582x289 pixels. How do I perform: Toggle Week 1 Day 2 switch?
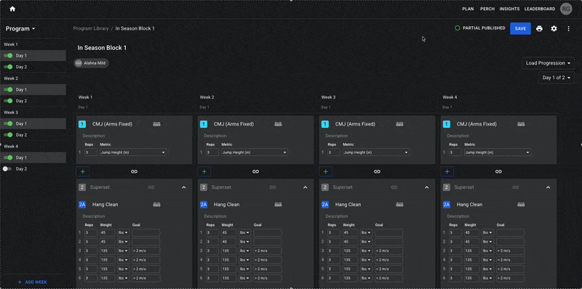pos(8,67)
